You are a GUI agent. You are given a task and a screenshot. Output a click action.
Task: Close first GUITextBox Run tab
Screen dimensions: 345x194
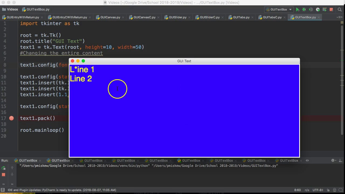[x=40, y=161]
